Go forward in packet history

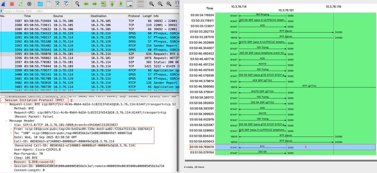(95, 4)
